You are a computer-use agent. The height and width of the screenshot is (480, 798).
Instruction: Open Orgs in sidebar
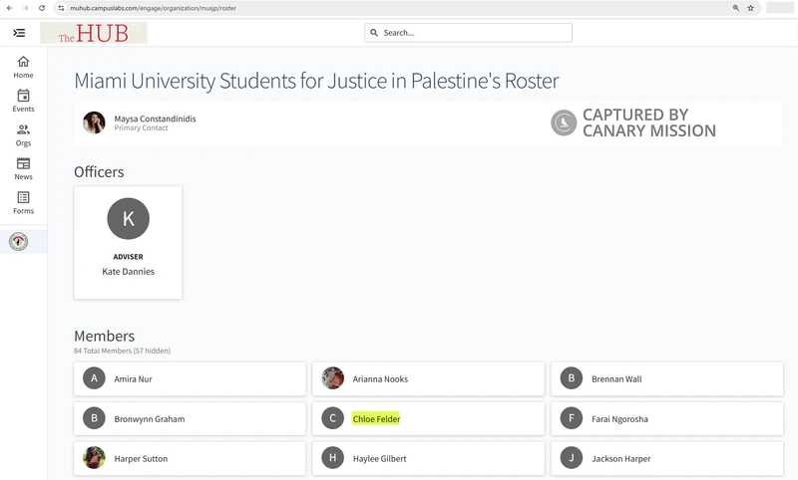pos(23,135)
